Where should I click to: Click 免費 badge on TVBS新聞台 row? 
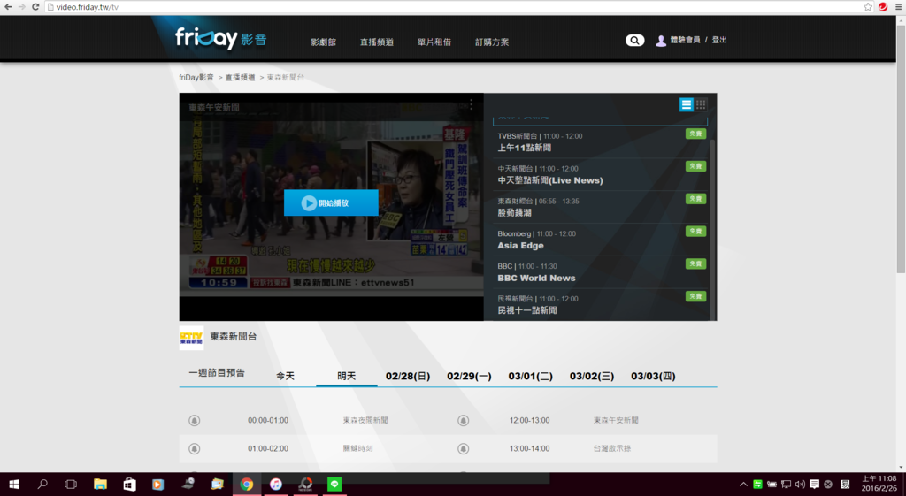695,134
